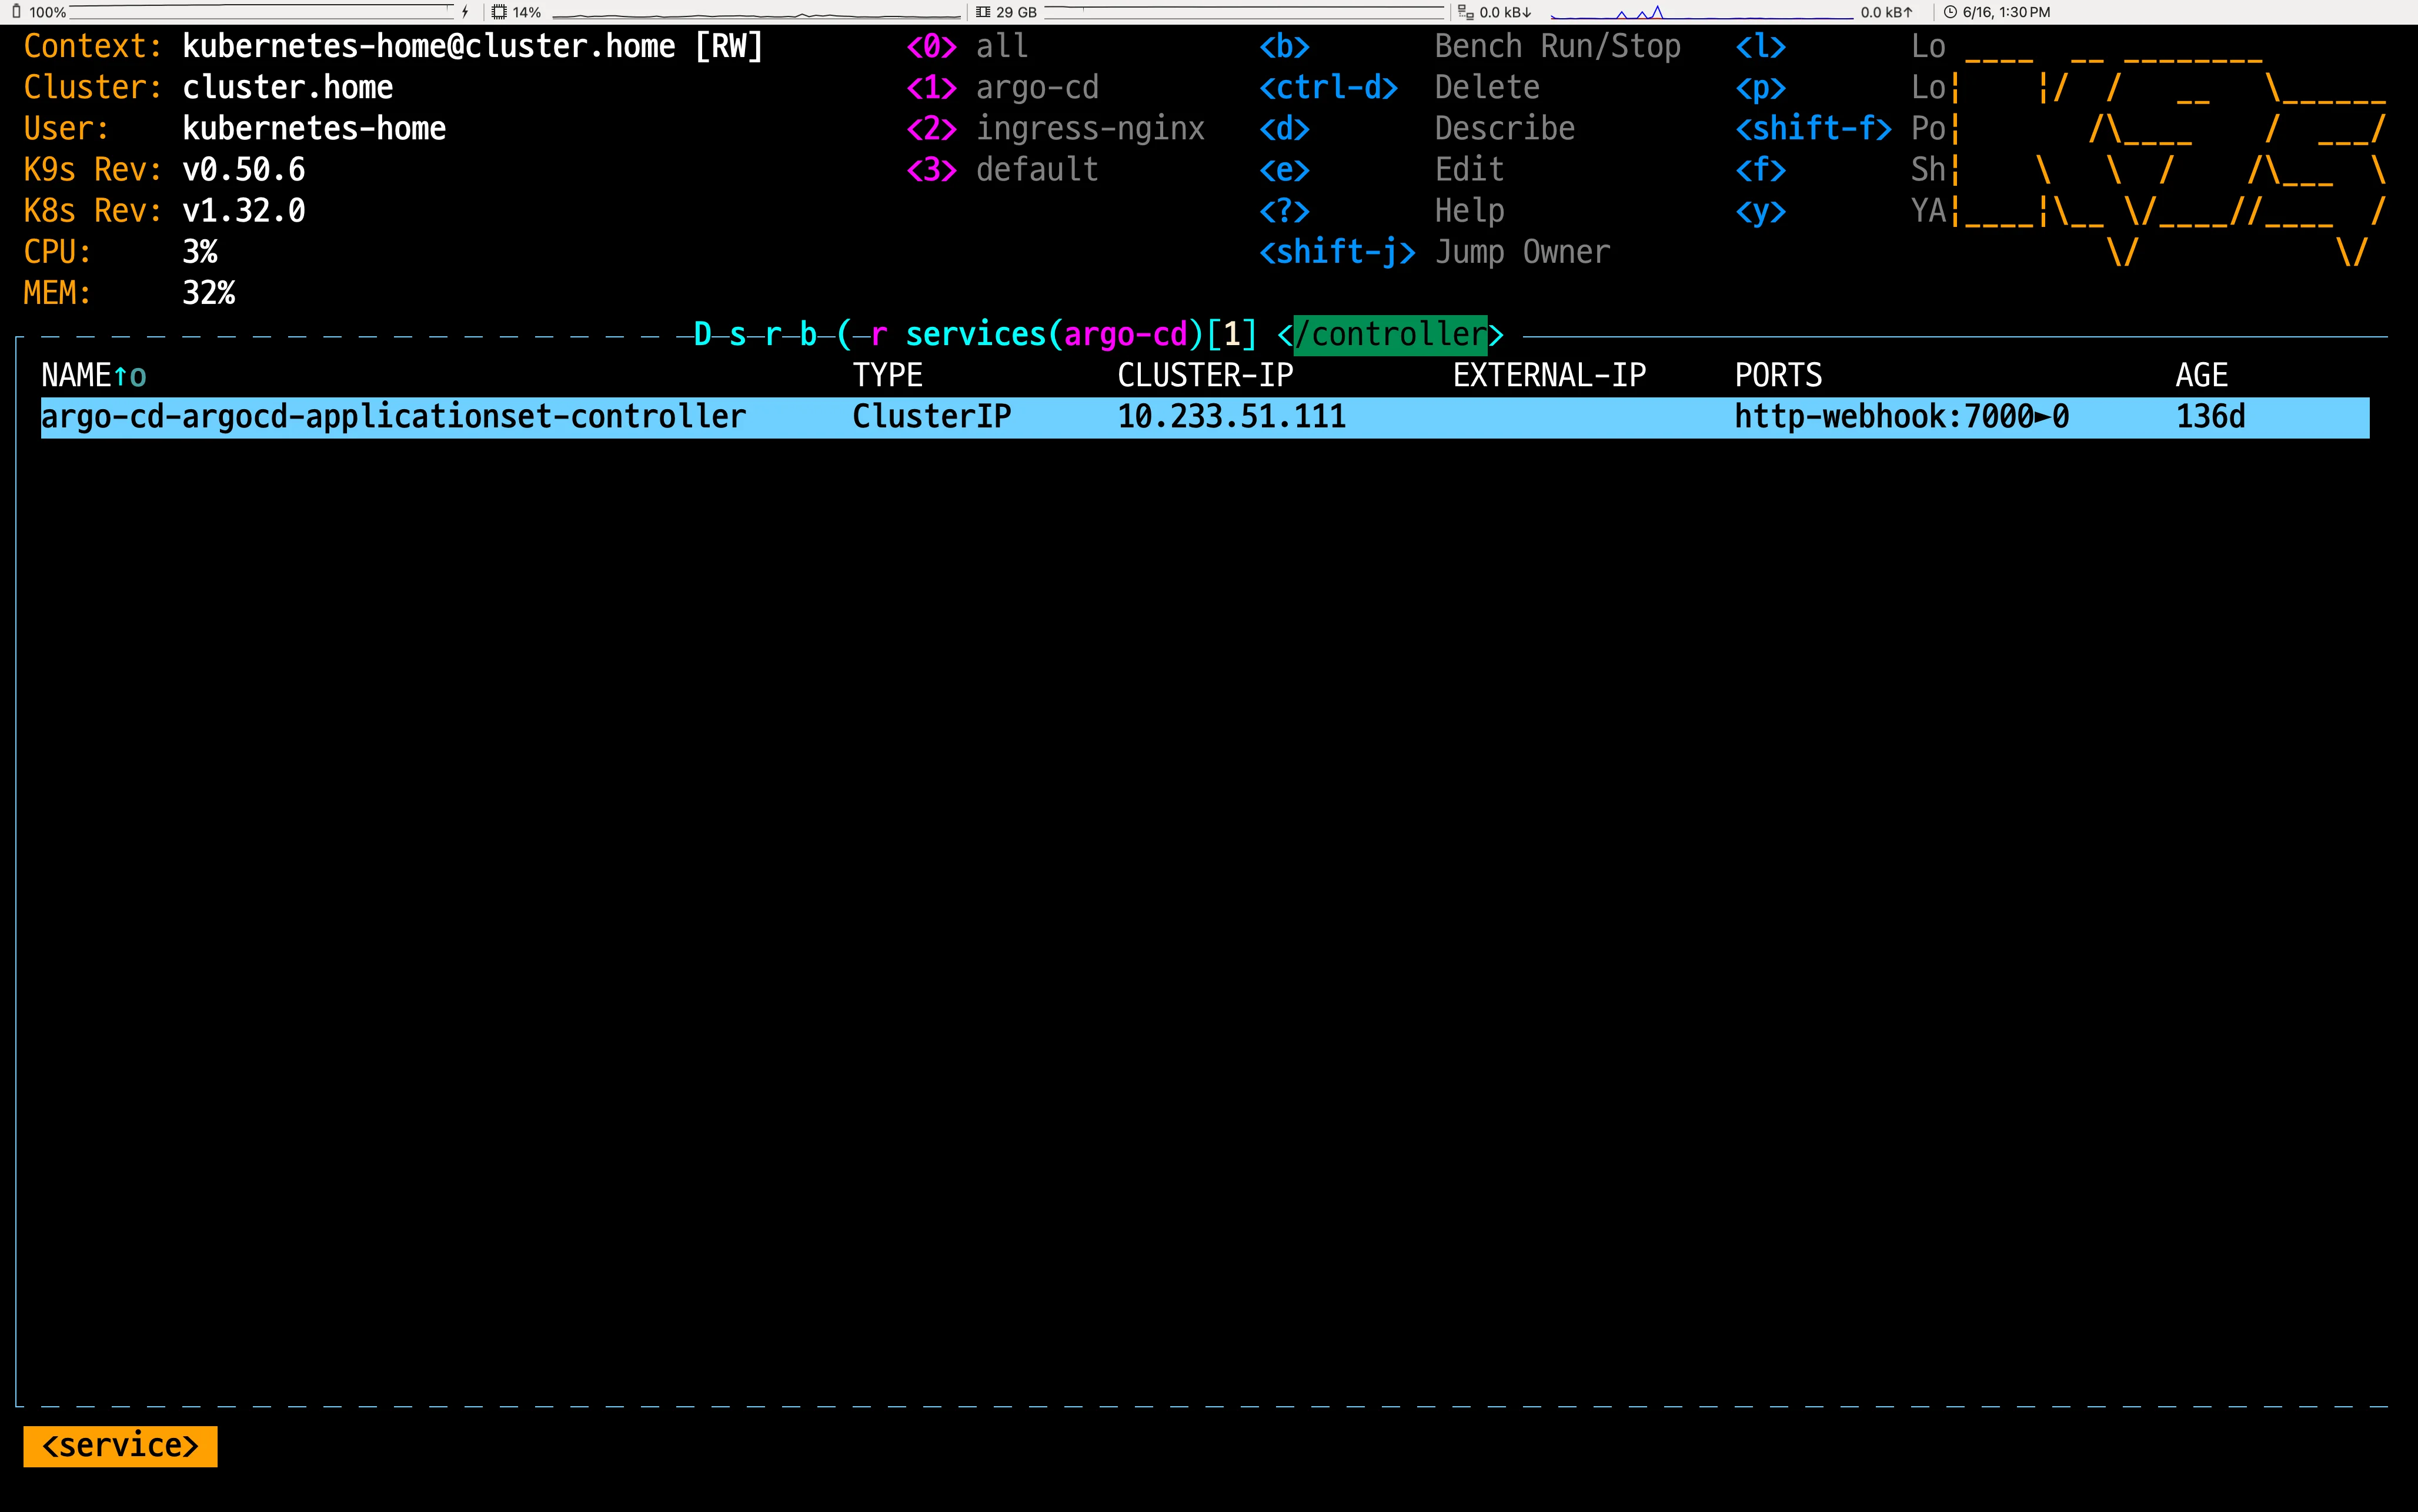
Task: Click the K9s ASCII art logo
Action: tap(2170, 150)
